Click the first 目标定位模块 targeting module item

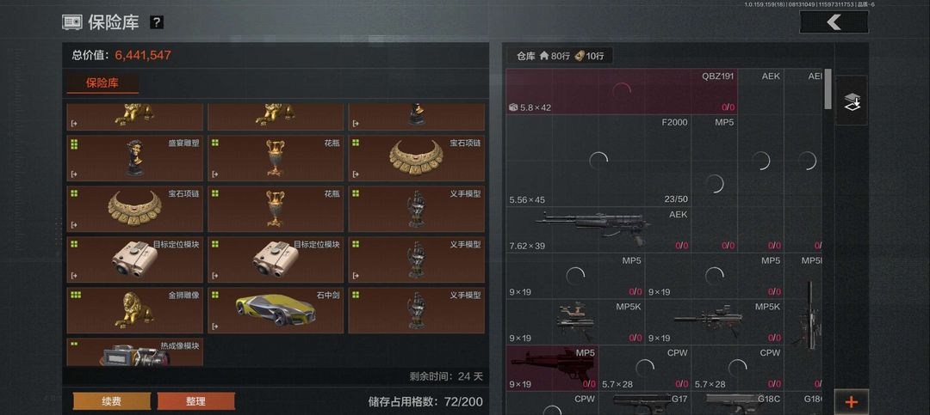(134, 259)
